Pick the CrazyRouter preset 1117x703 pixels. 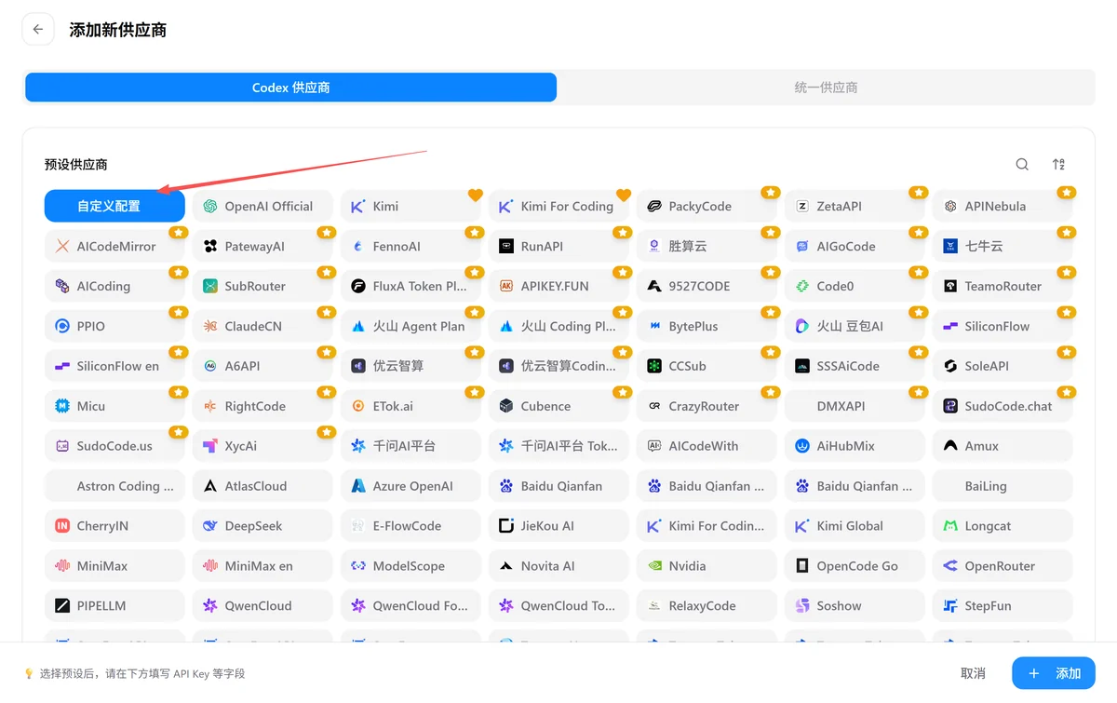coord(707,406)
